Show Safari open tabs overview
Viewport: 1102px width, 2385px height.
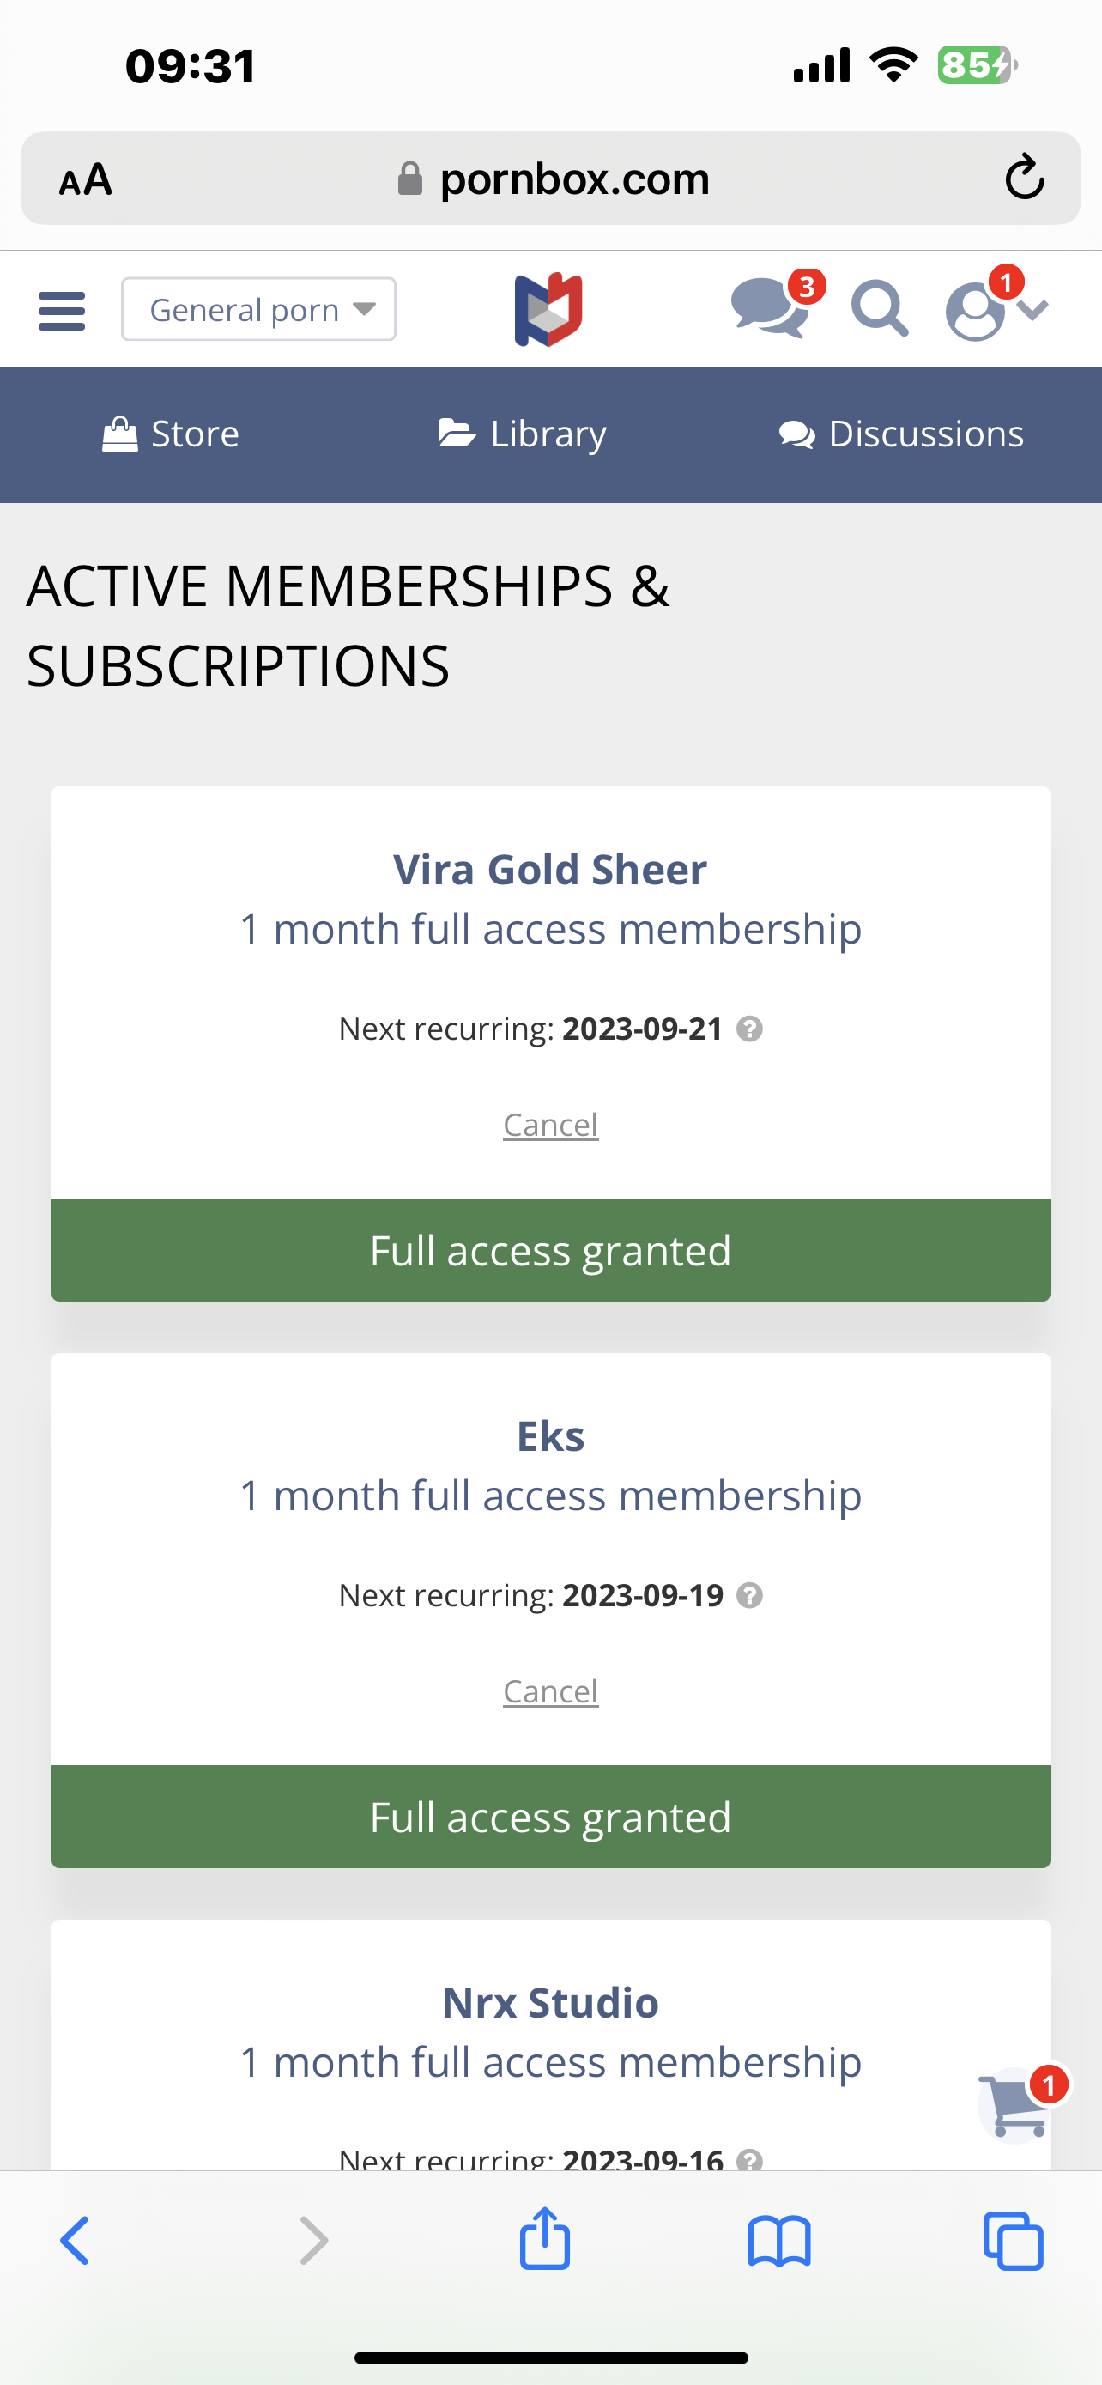1014,2241
